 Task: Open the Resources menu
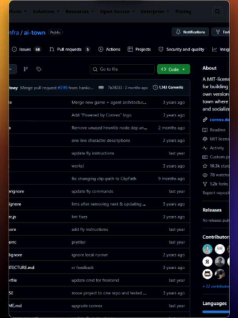pyautogui.click(x=80, y=11)
